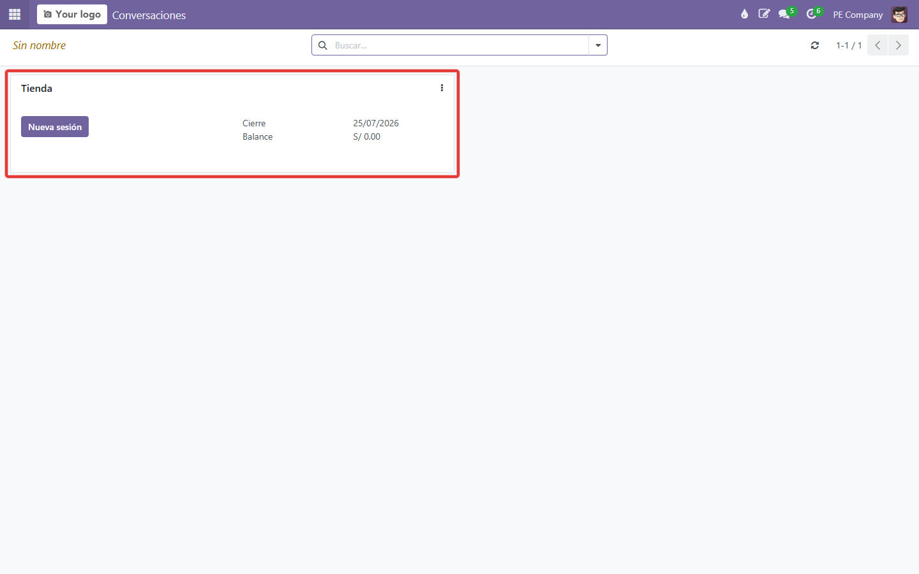Open the apps grid menu icon
The image size is (919, 574).
[x=15, y=14]
